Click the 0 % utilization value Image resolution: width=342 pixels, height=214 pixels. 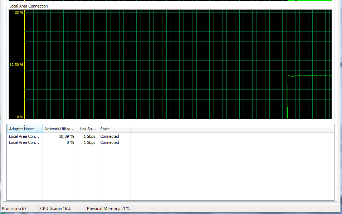(70, 142)
